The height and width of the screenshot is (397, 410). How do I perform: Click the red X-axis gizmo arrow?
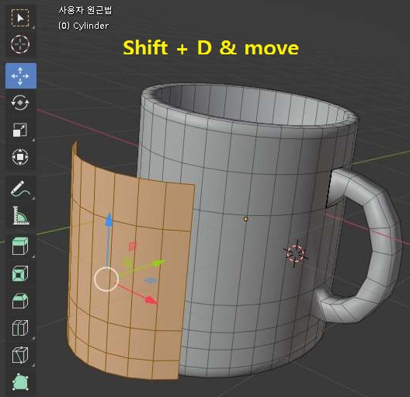[151, 300]
